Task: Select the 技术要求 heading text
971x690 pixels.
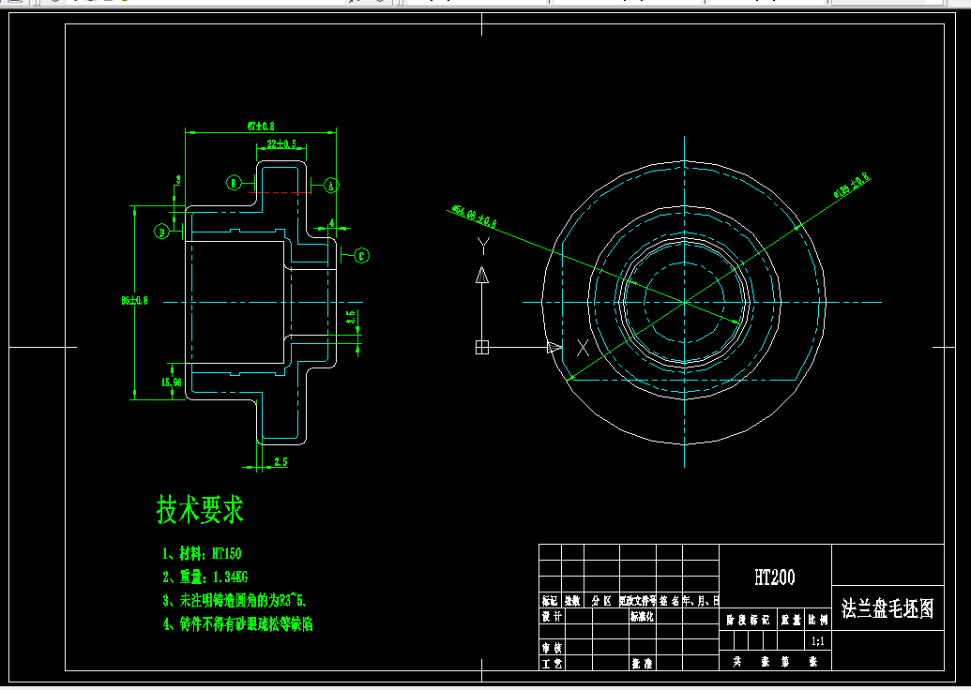Action: 200,510
